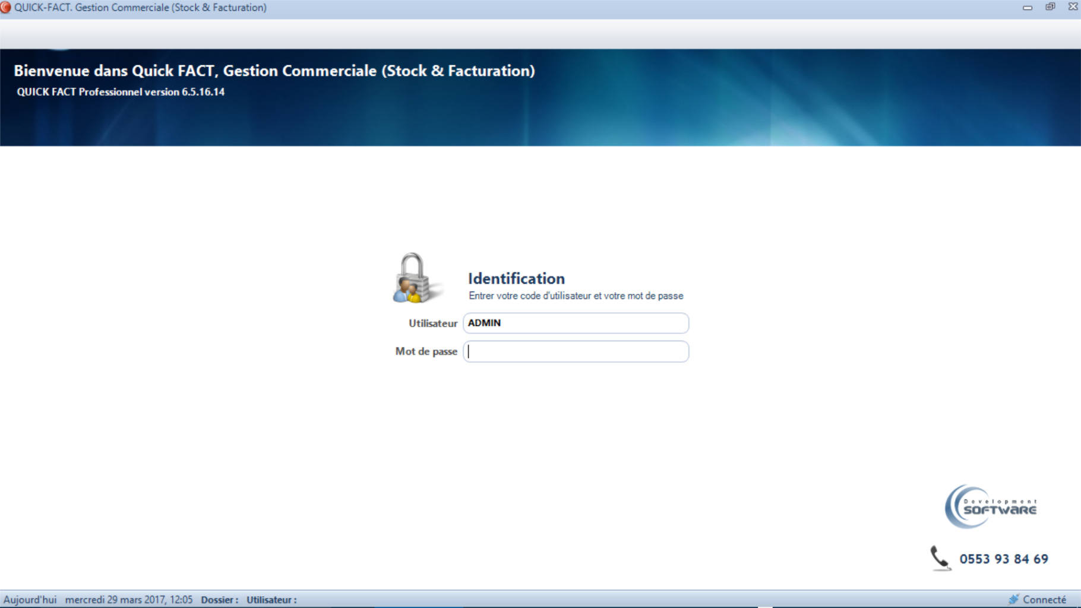Click the Connecté plug status icon
The image size is (1081, 608).
(1013, 600)
